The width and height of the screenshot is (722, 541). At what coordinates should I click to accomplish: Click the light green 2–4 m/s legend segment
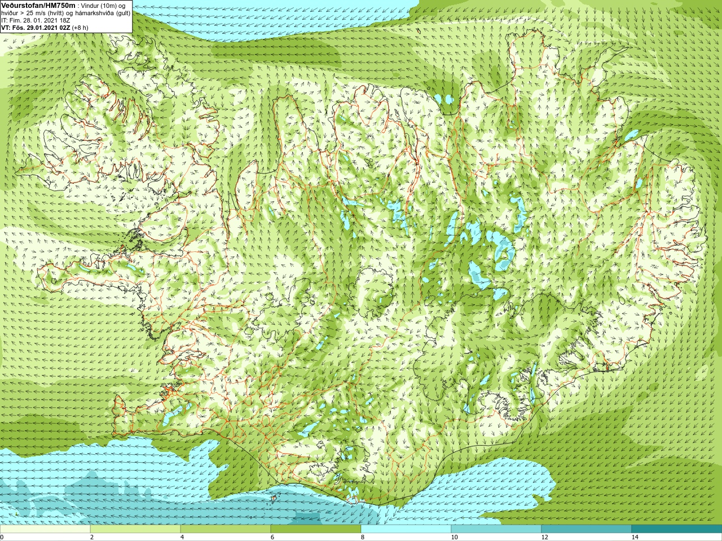click(135, 529)
